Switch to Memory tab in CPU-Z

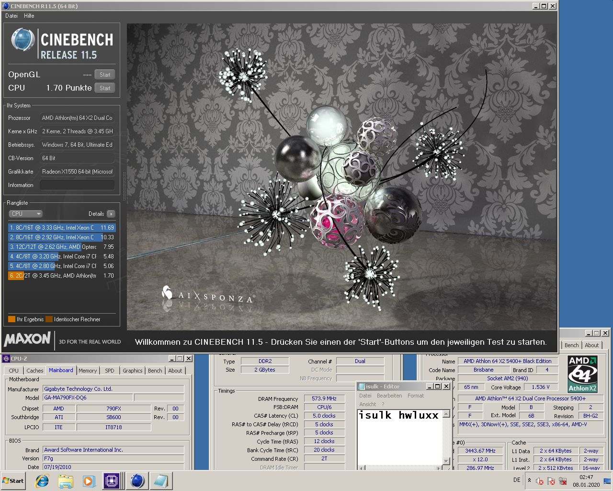(x=88, y=371)
